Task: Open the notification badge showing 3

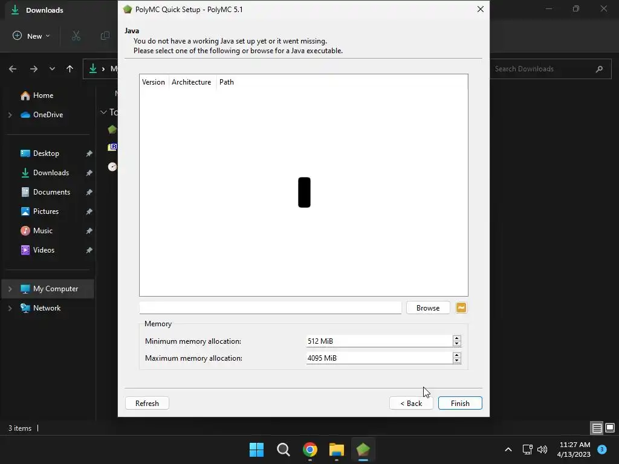Action: pyautogui.click(x=602, y=449)
